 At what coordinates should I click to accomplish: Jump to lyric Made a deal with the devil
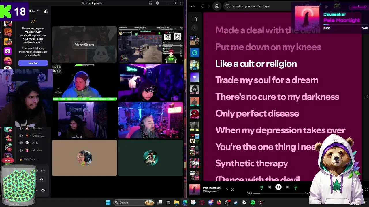pos(268,30)
